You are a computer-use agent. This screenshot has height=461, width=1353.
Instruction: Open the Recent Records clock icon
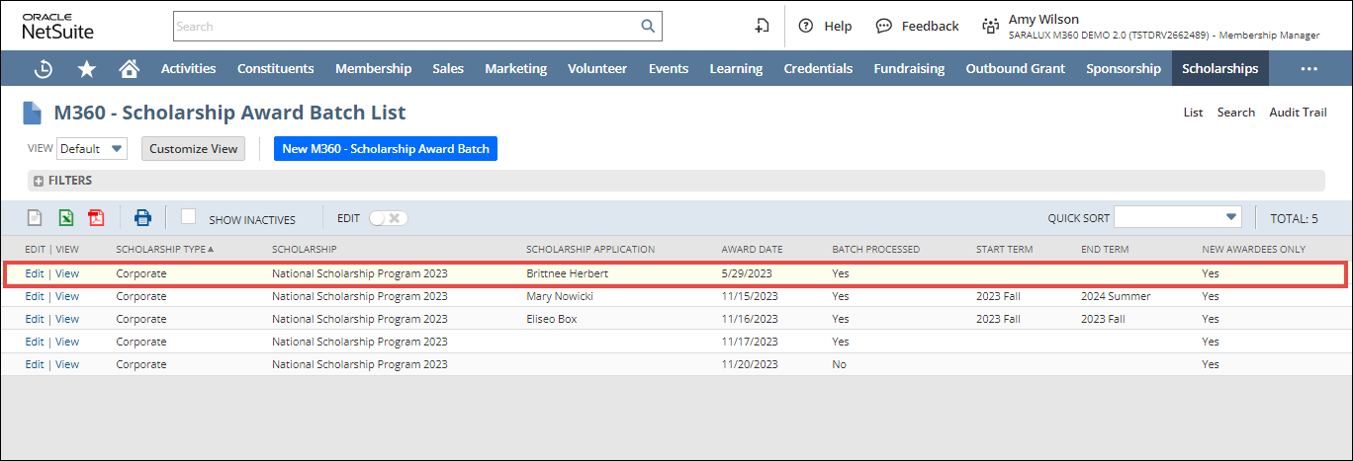[44, 68]
